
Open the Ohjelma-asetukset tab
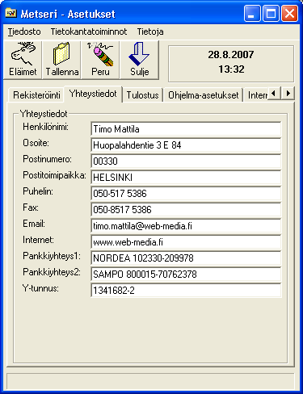[204, 95]
